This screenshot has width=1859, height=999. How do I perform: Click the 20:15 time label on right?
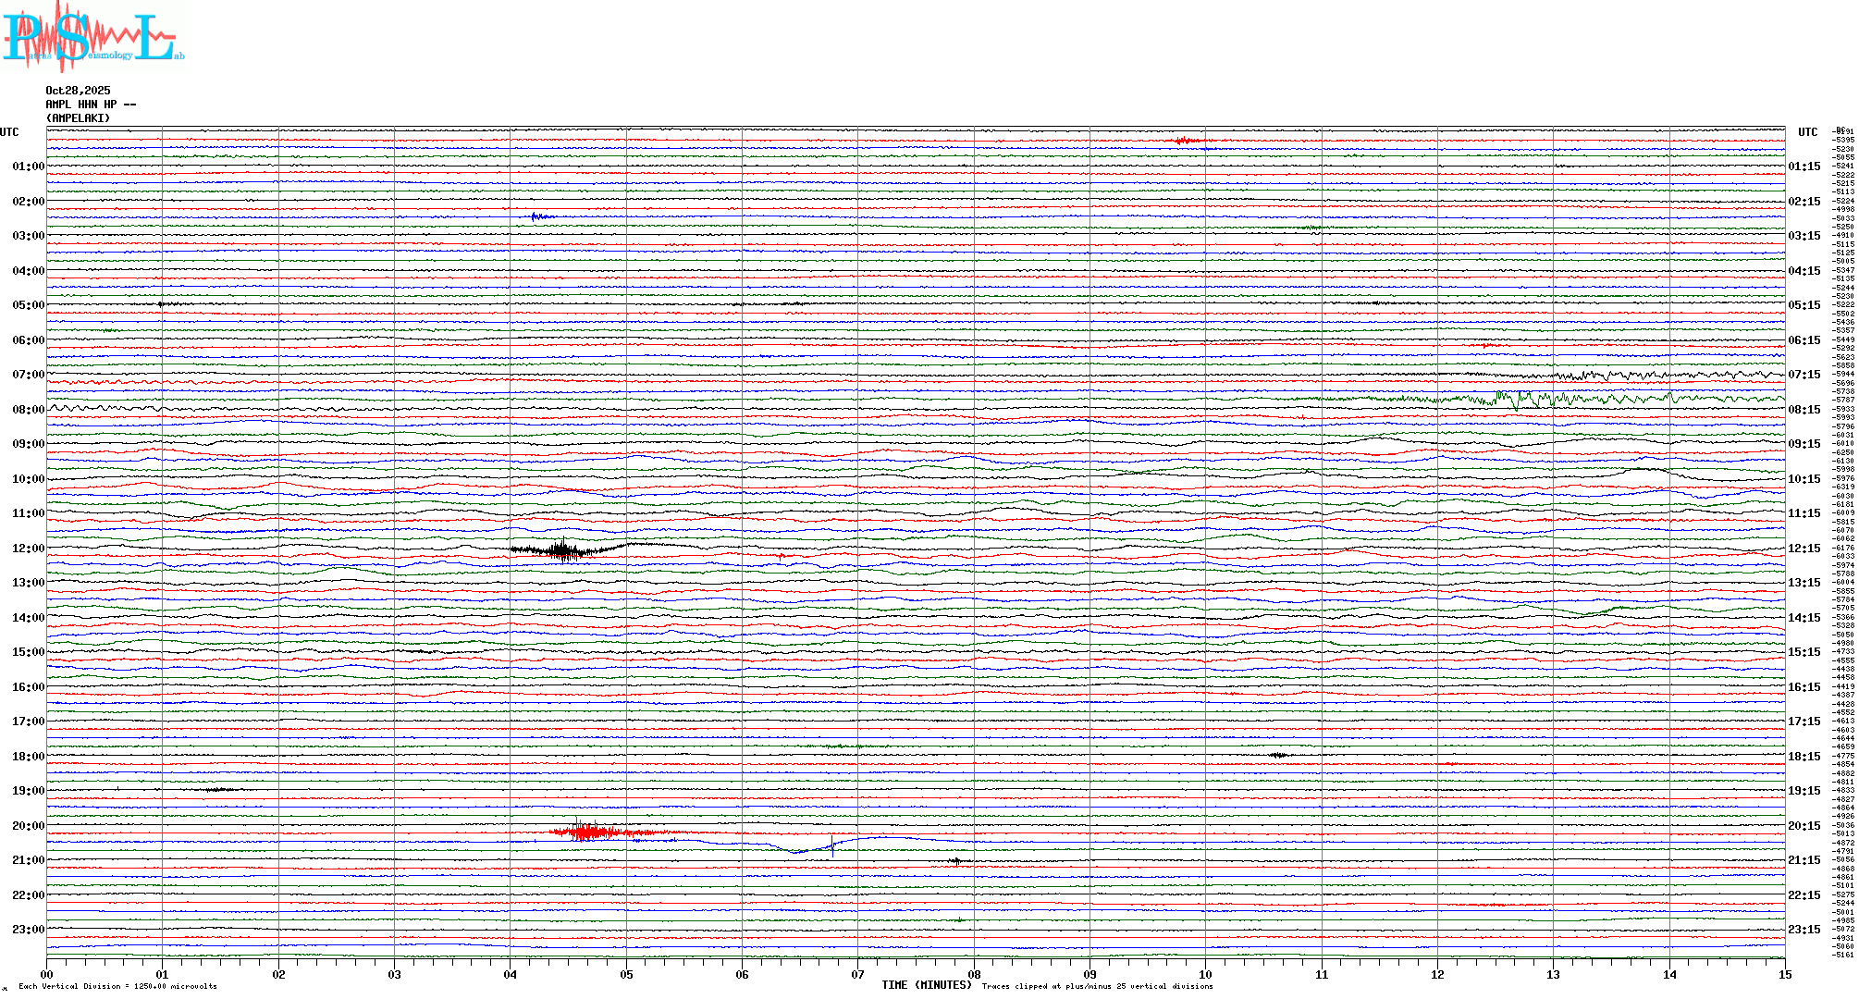(1804, 826)
